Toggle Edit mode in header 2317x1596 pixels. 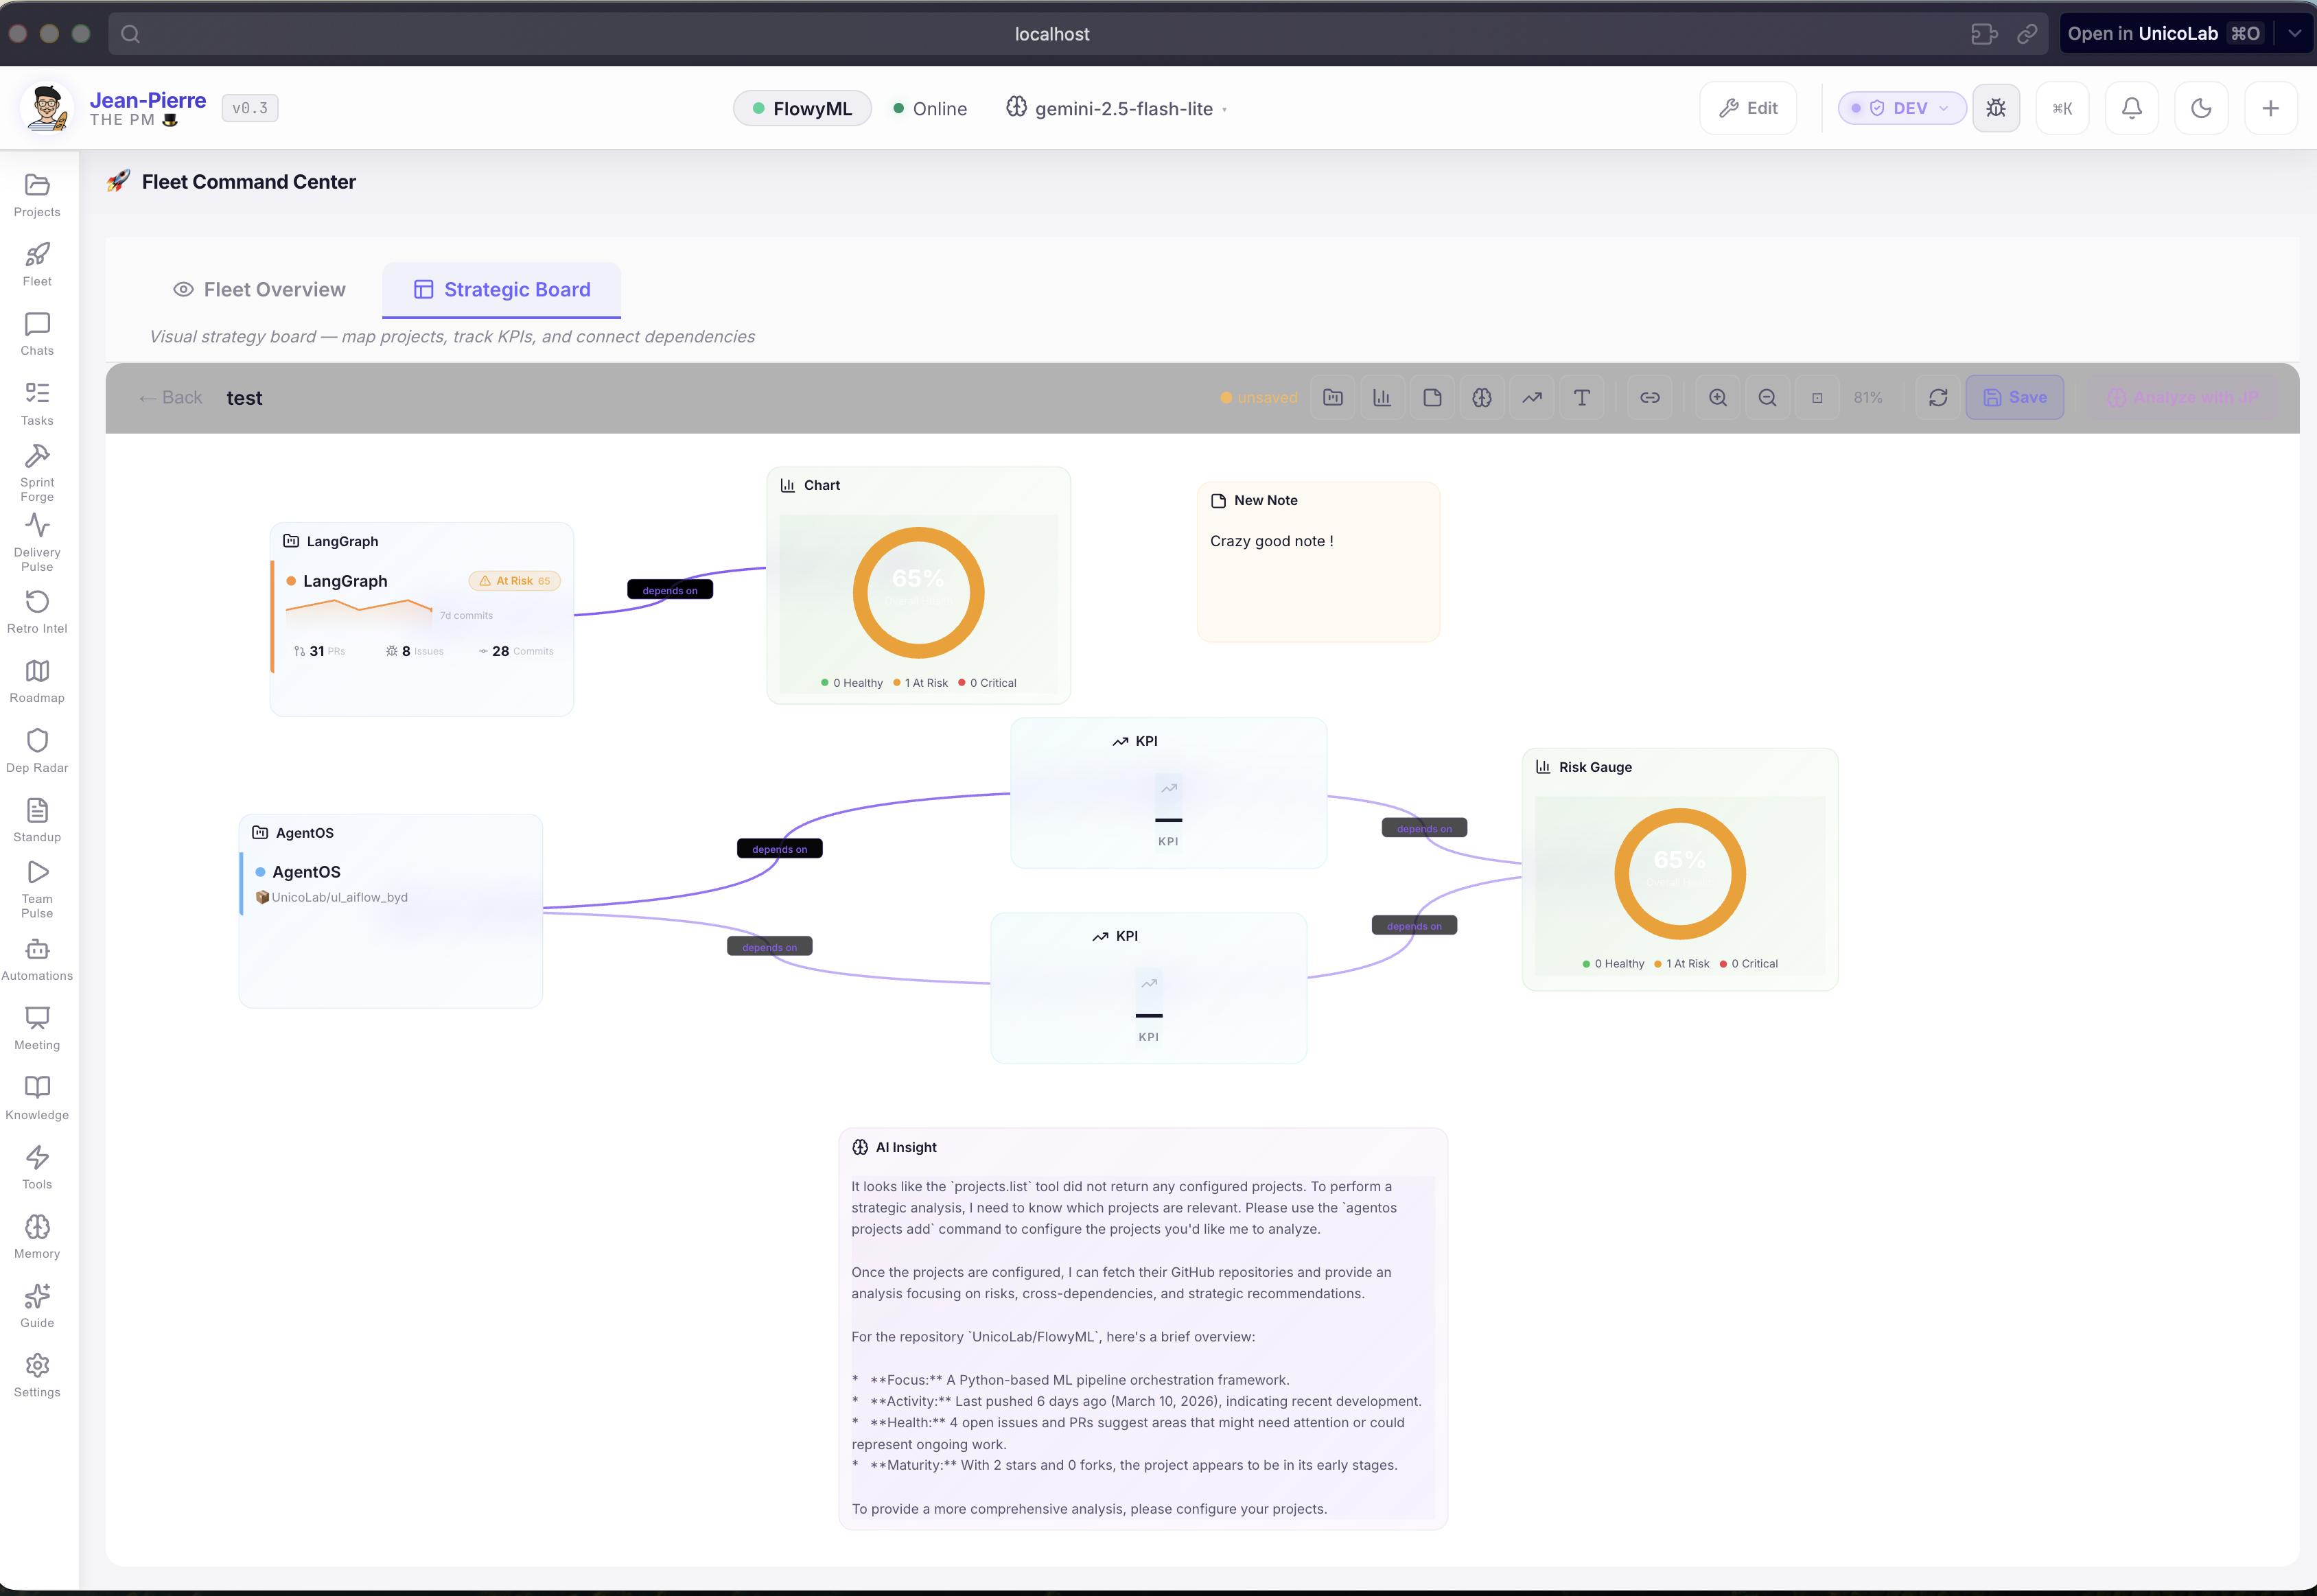pos(1748,108)
